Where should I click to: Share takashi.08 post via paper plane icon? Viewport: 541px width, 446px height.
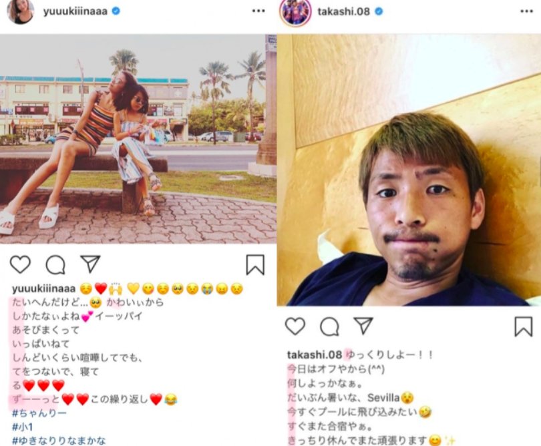(363, 326)
